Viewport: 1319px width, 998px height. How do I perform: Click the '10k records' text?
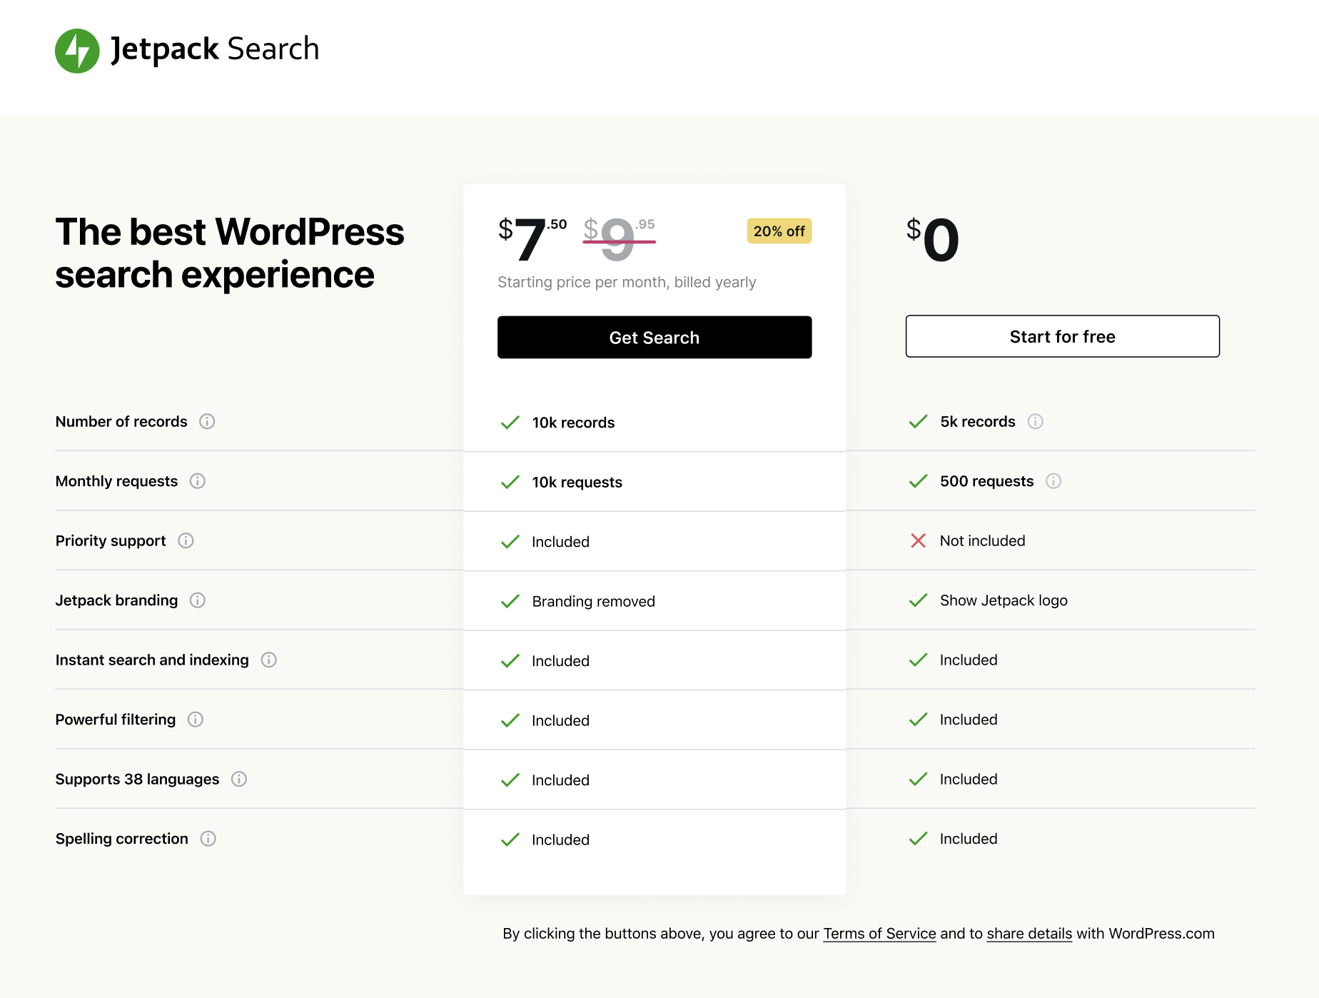click(573, 423)
